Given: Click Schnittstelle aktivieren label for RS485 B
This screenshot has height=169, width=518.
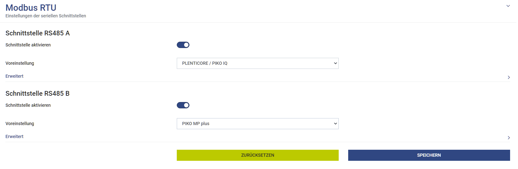Looking at the screenshot, I should (x=28, y=105).
